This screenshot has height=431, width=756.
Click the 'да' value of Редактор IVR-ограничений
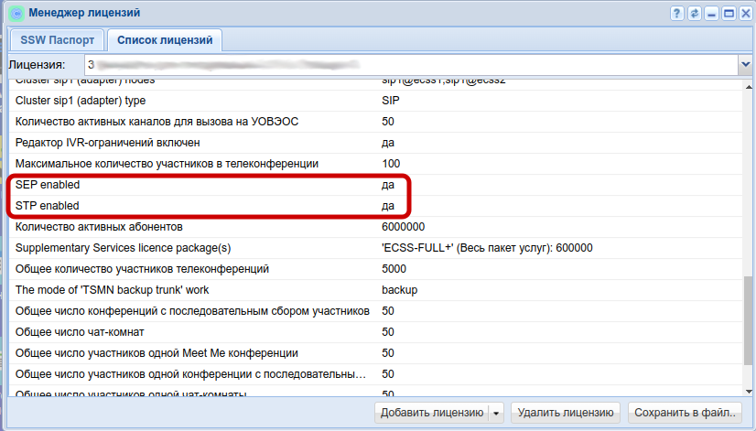click(x=388, y=143)
